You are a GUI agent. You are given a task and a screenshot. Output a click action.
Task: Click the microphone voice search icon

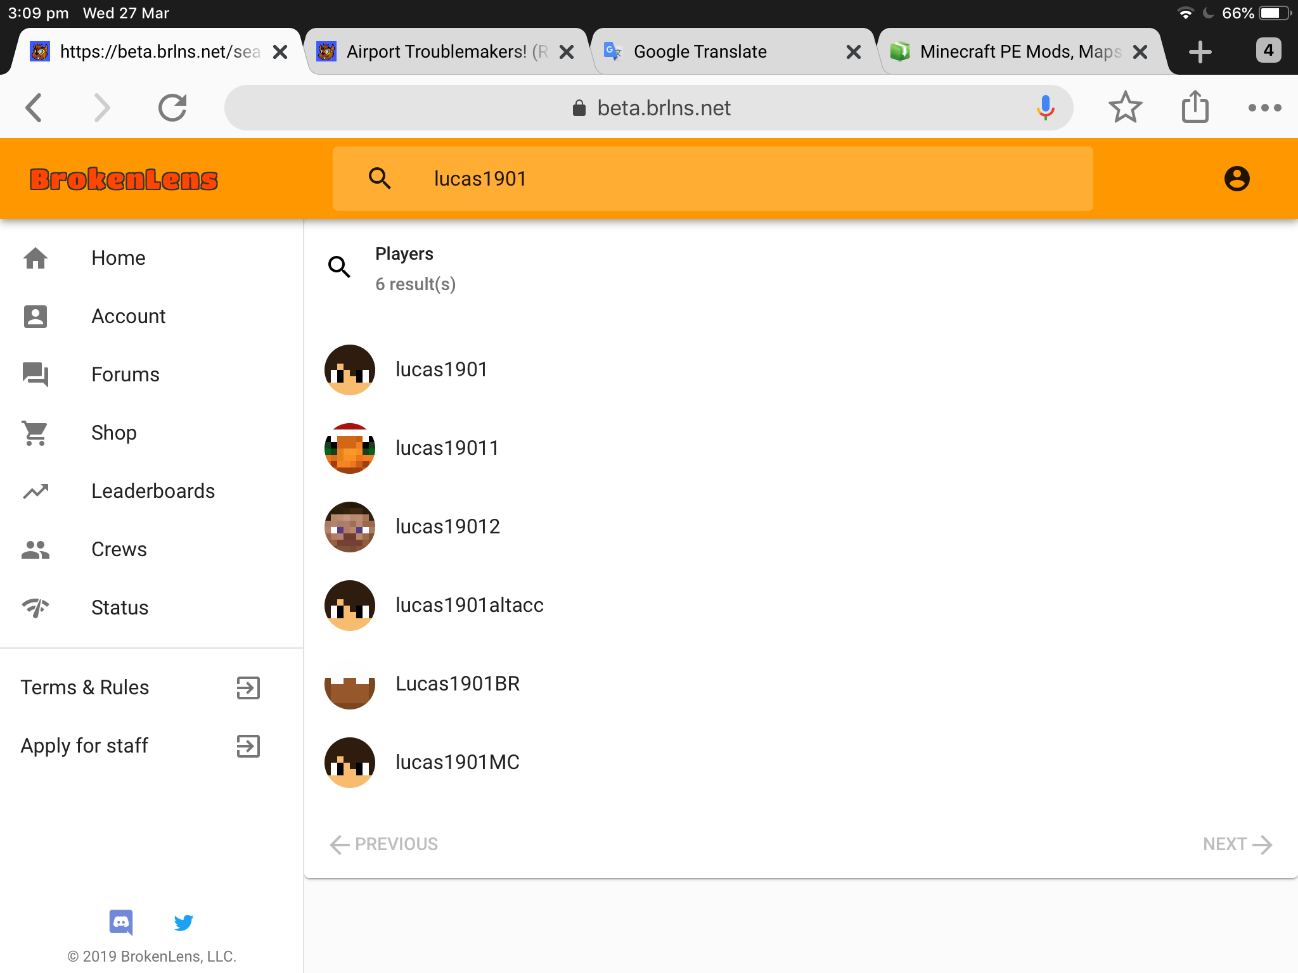pyautogui.click(x=1045, y=108)
